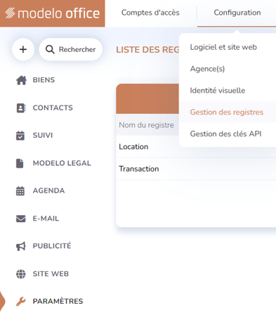Open E-MAIL section
This screenshot has width=276, height=317.
46,219
